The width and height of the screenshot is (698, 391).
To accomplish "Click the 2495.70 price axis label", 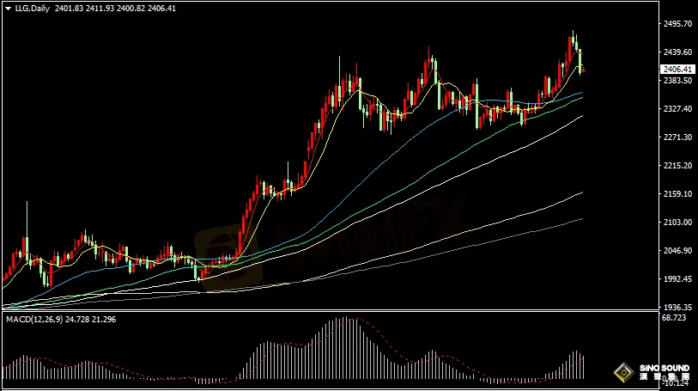I will point(677,25).
